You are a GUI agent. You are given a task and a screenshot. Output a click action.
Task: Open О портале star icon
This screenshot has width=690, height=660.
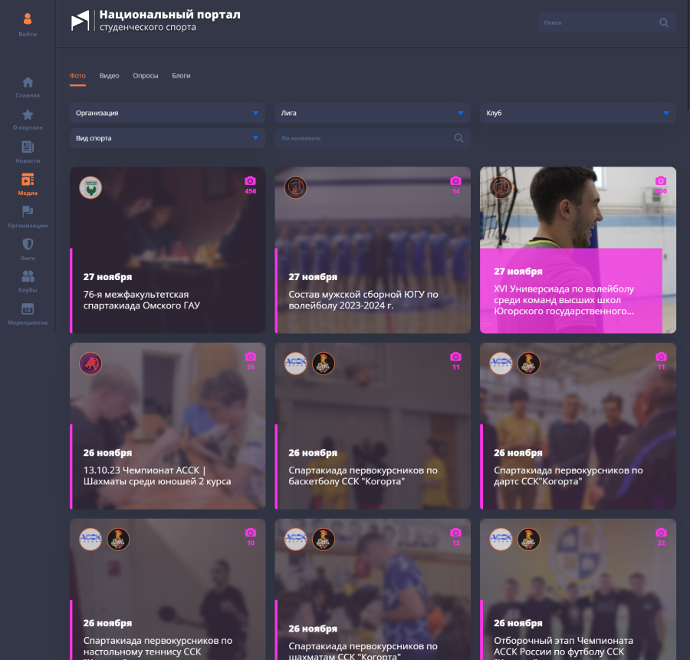pos(28,114)
